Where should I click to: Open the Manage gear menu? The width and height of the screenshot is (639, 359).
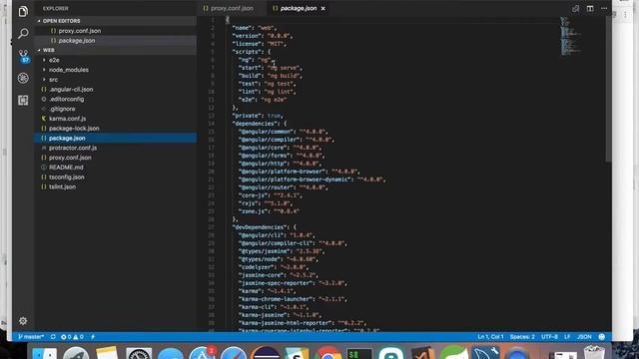23,321
